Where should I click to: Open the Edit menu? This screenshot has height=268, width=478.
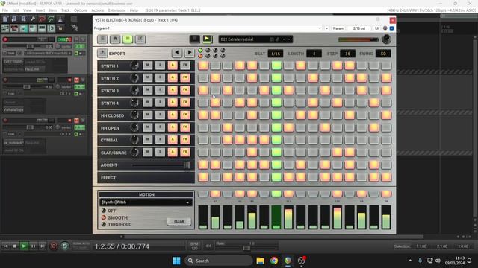point(16,10)
